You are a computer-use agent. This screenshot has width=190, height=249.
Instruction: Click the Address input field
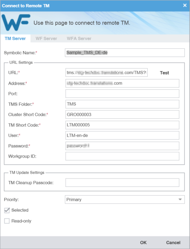122,83
